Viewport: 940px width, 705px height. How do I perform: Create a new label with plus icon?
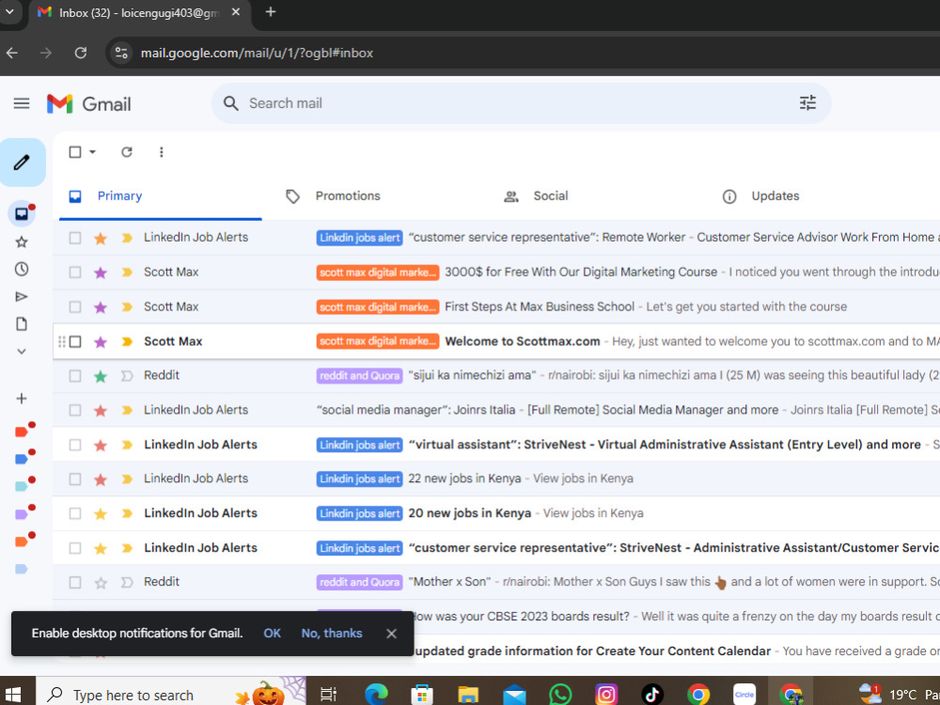point(22,399)
